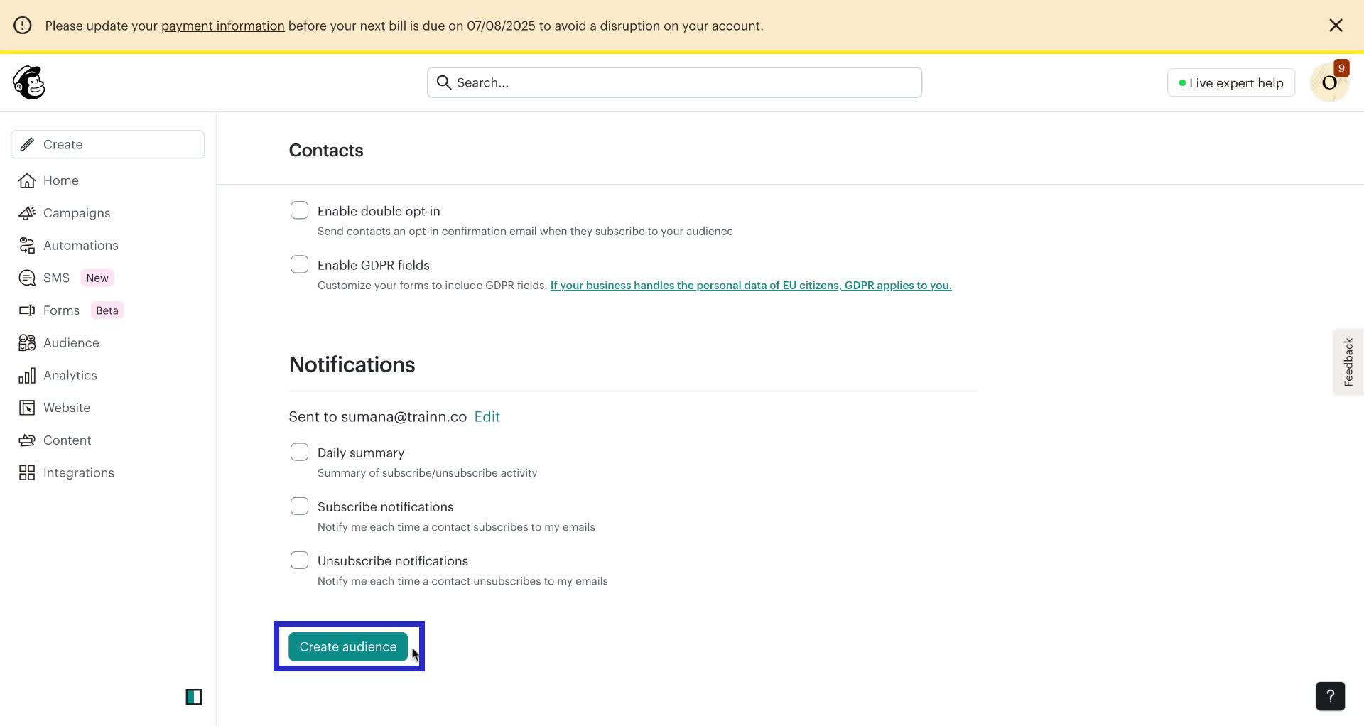Open the payment information link
The width and height of the screenshot is (1364, 726).
pos(222,26)
